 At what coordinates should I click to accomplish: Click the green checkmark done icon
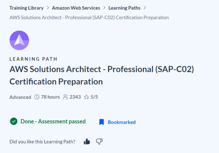click(14, 121)
